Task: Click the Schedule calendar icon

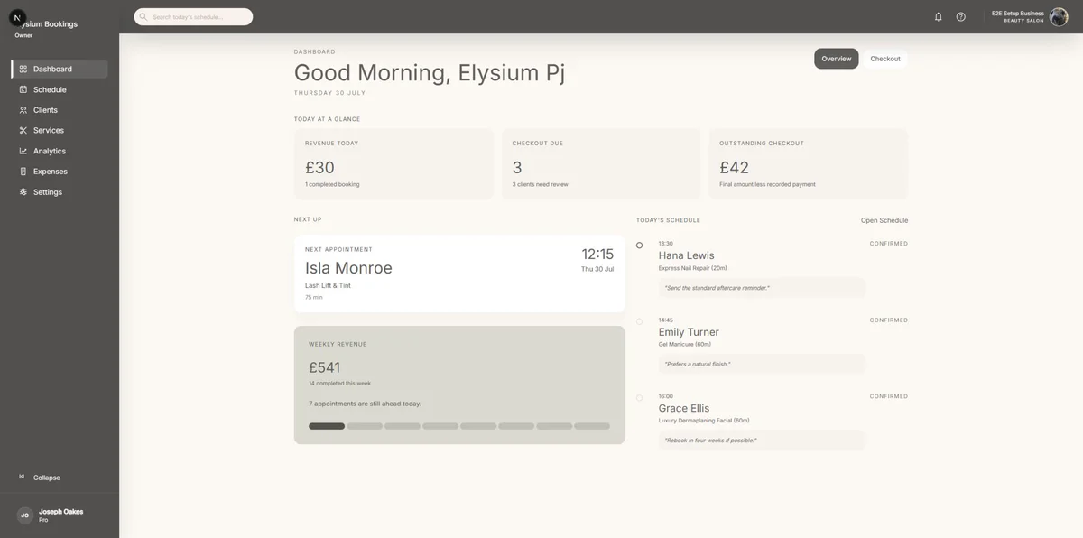Action: [23, 89]
